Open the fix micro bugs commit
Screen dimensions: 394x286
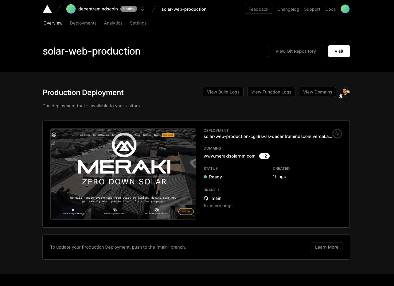[218, 206]
